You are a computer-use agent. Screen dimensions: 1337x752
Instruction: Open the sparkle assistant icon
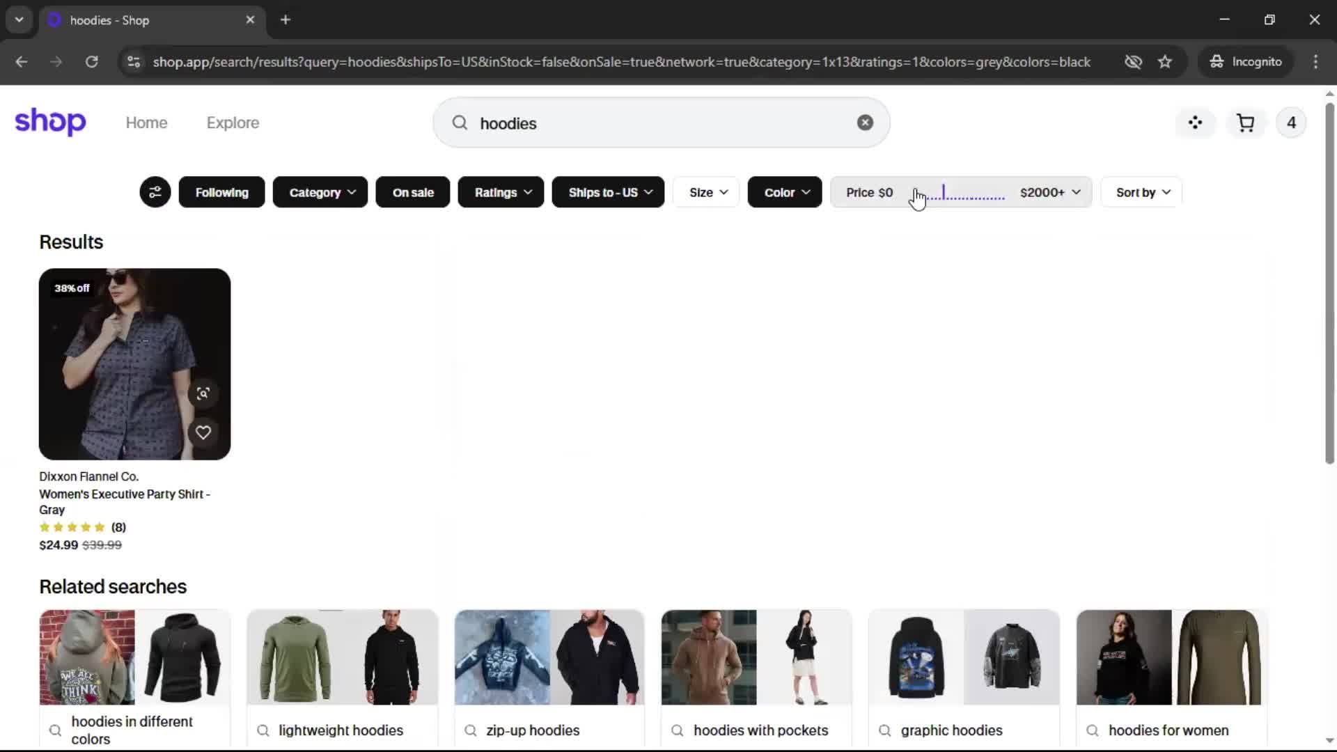tap(1195, 123)
